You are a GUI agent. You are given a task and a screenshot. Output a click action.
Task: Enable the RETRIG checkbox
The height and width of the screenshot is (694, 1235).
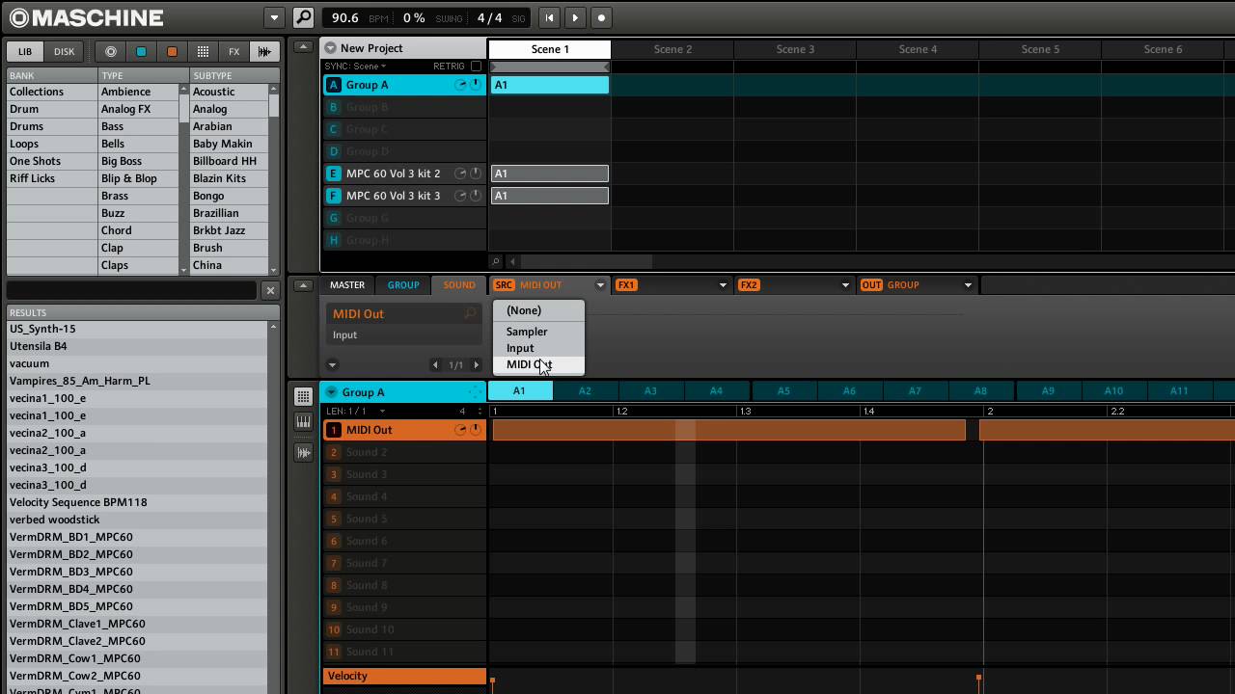point(476,67)
